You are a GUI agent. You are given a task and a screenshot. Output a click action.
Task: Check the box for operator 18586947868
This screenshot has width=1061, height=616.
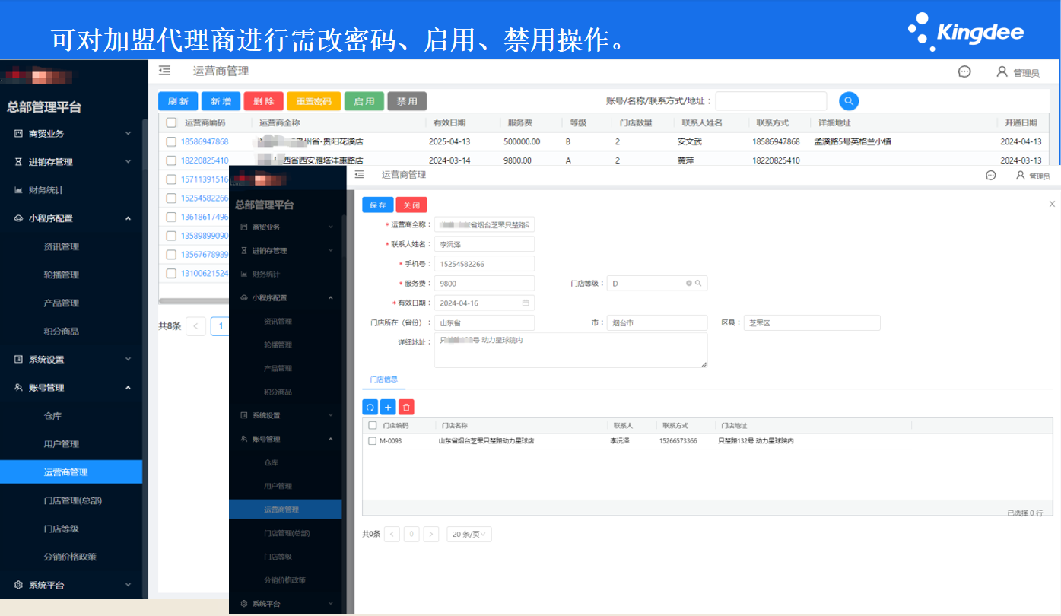coord(171,141)
